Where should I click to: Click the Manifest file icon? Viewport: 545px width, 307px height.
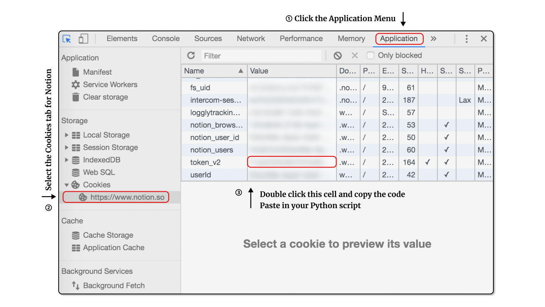76,72
